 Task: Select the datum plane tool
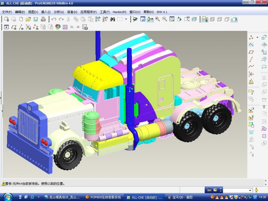pyautogui.click(x=251, y=52)
